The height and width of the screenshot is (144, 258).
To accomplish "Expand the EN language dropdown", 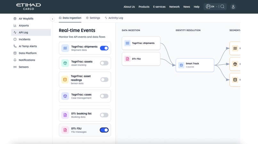I will coord(214,7).
